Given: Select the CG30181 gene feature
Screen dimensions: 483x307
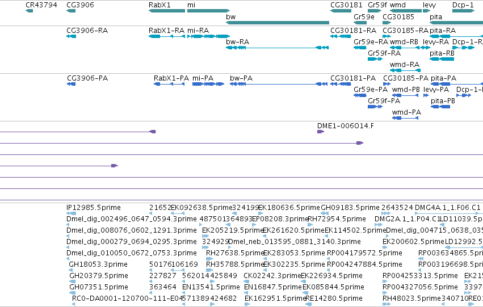Looking at the screenshot, I should (x=341, y=11).
